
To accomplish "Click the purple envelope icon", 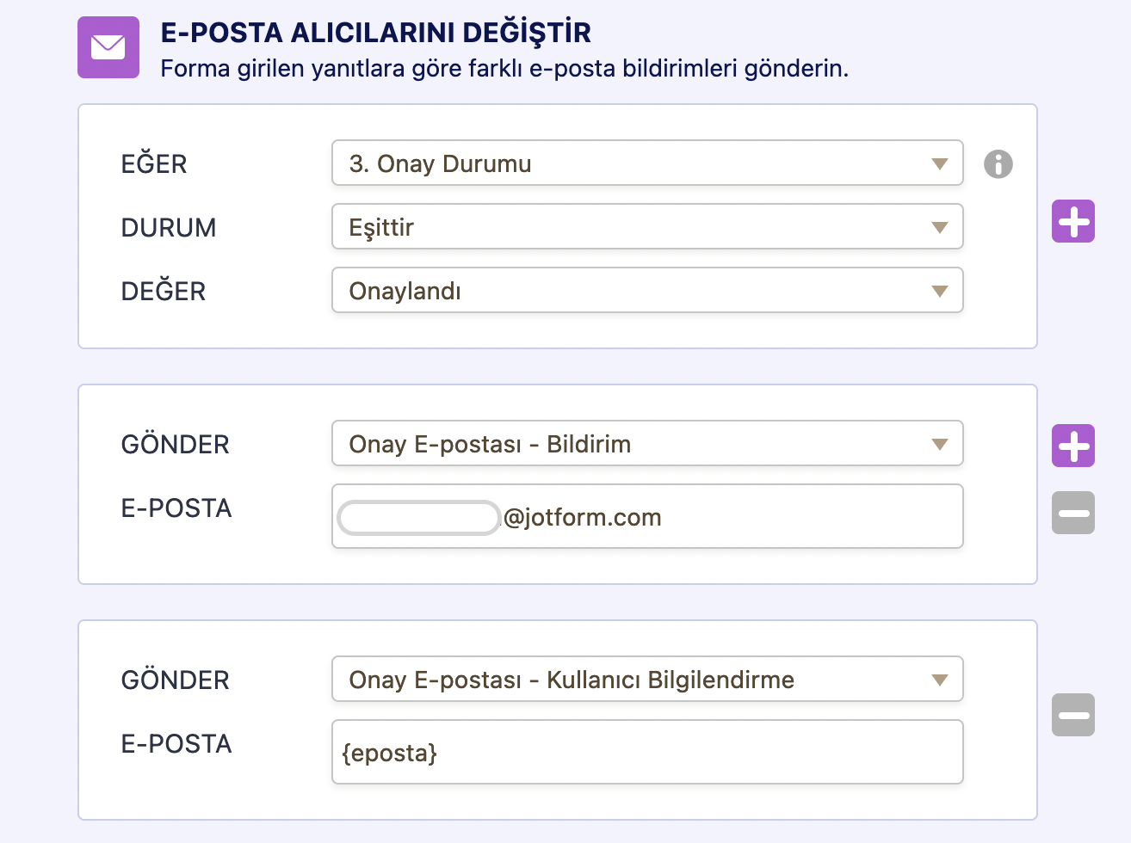I will (x=108, y=47).
